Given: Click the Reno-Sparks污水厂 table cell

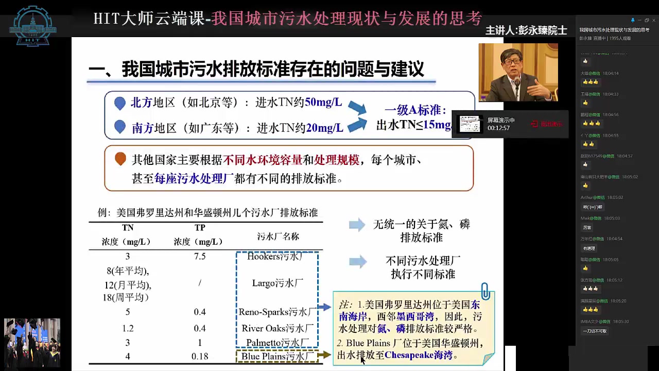Looking at the screenshot, I should coord(278,312).
